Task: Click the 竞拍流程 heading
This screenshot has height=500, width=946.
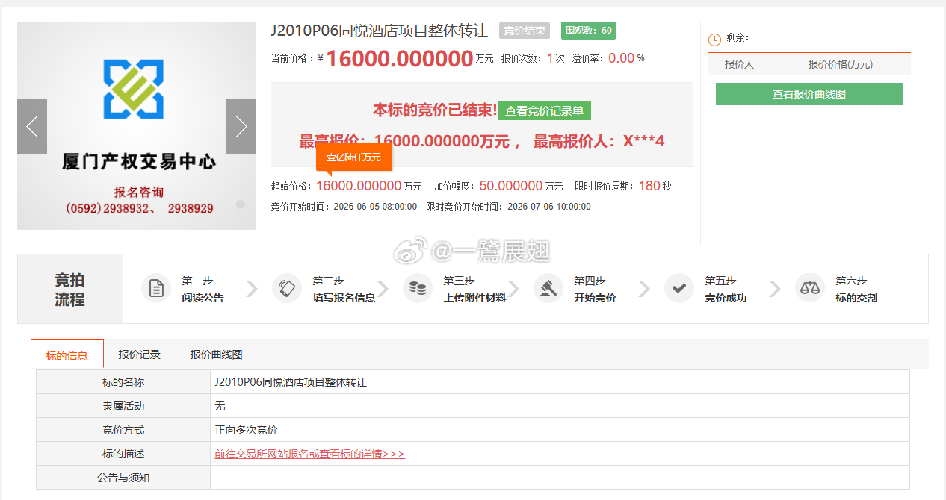Action: [x=69, y=290]
